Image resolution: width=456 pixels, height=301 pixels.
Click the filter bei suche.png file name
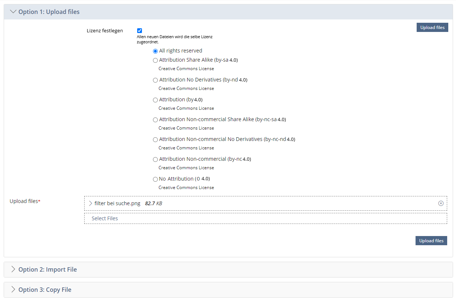117,203
